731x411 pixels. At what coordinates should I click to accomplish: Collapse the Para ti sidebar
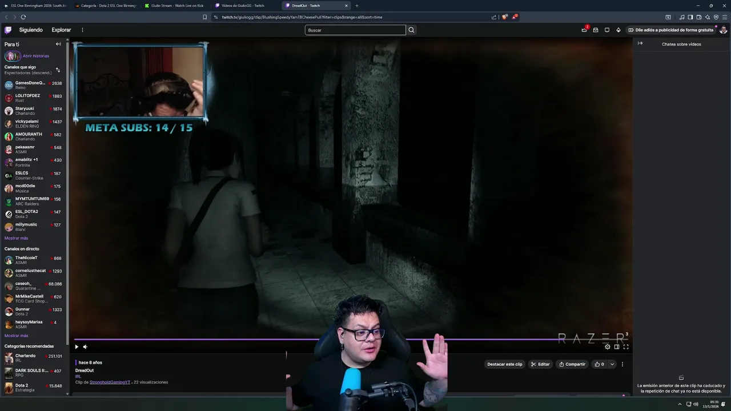click(x=58, y=44)
